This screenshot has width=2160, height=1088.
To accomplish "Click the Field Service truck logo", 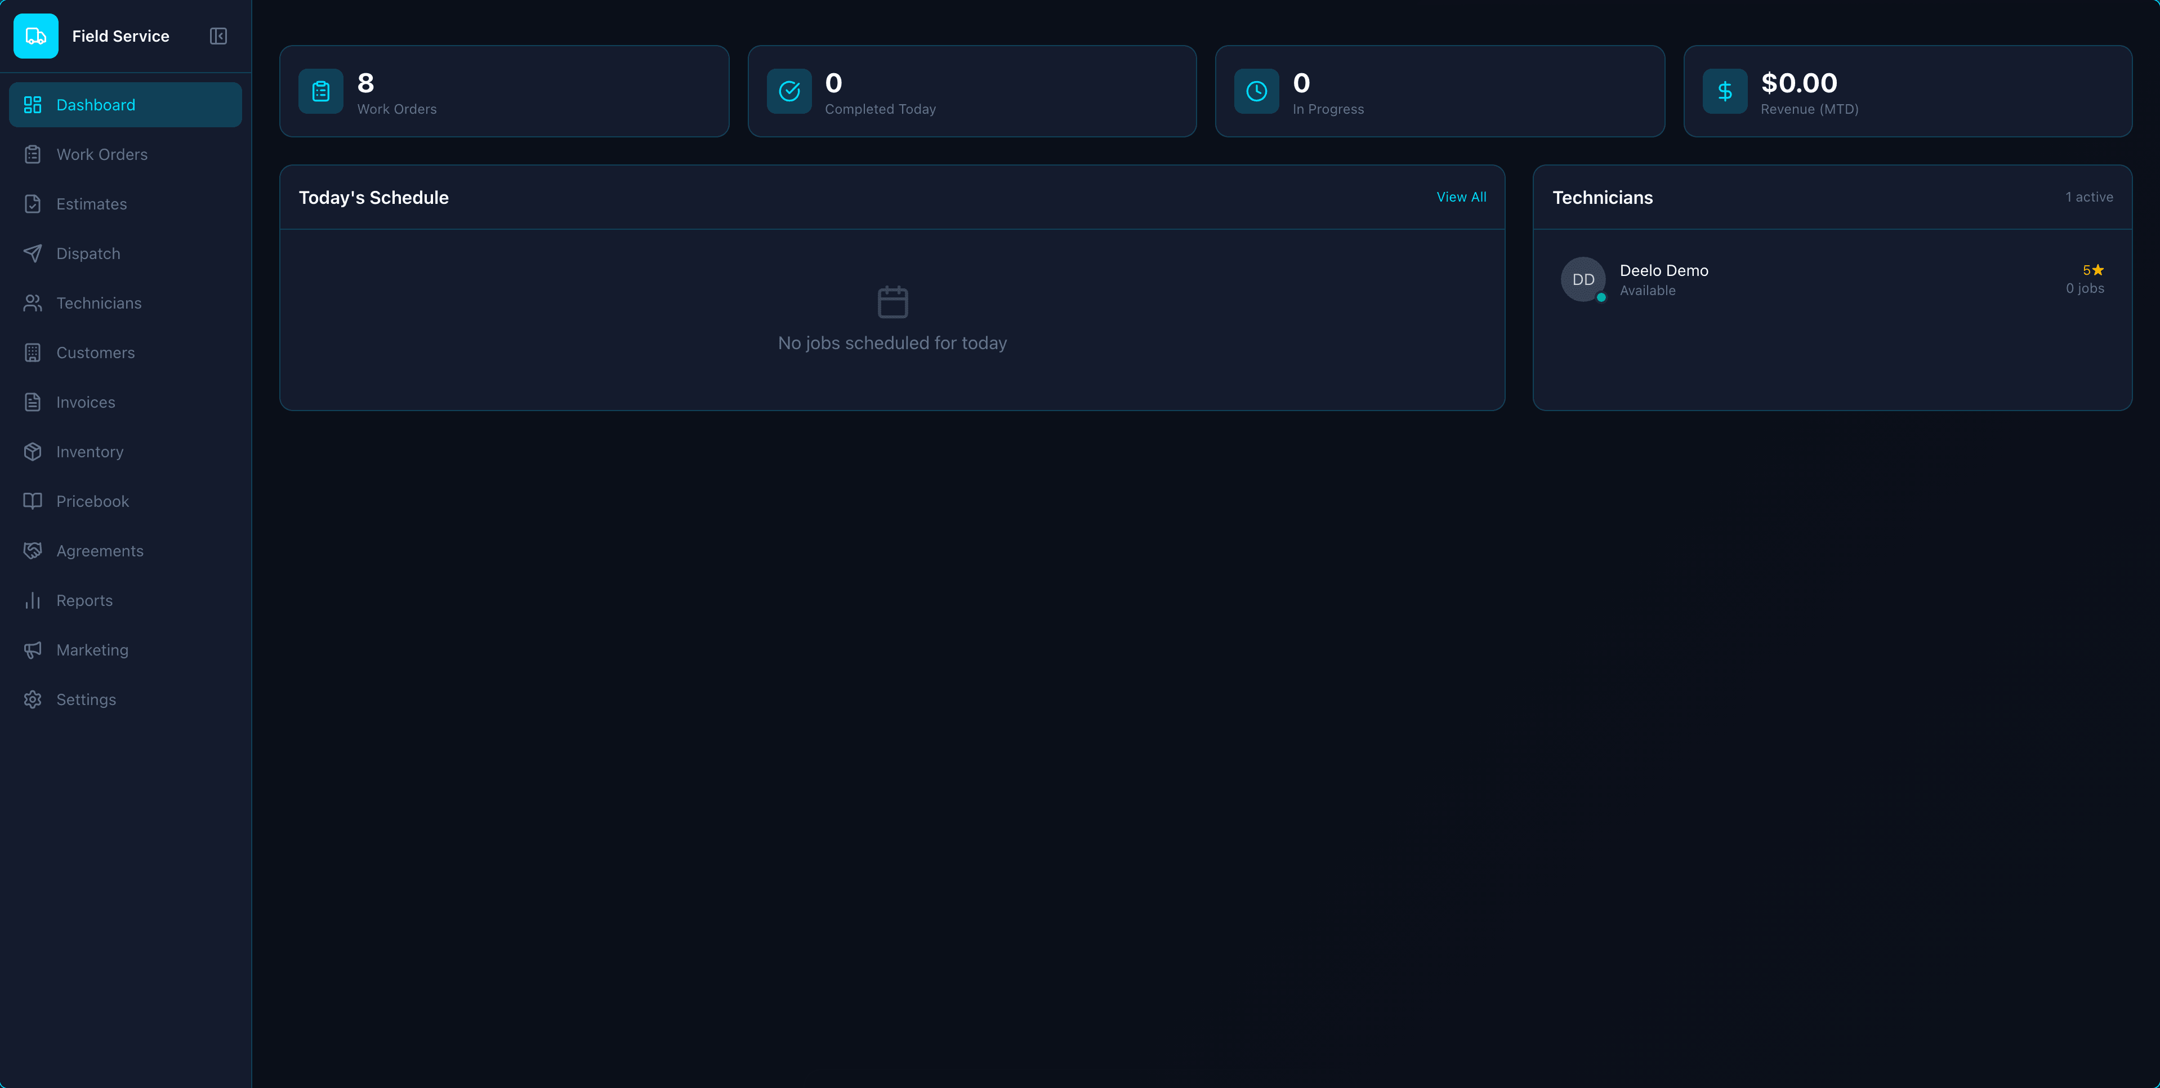I will click(x=36, y=36).
